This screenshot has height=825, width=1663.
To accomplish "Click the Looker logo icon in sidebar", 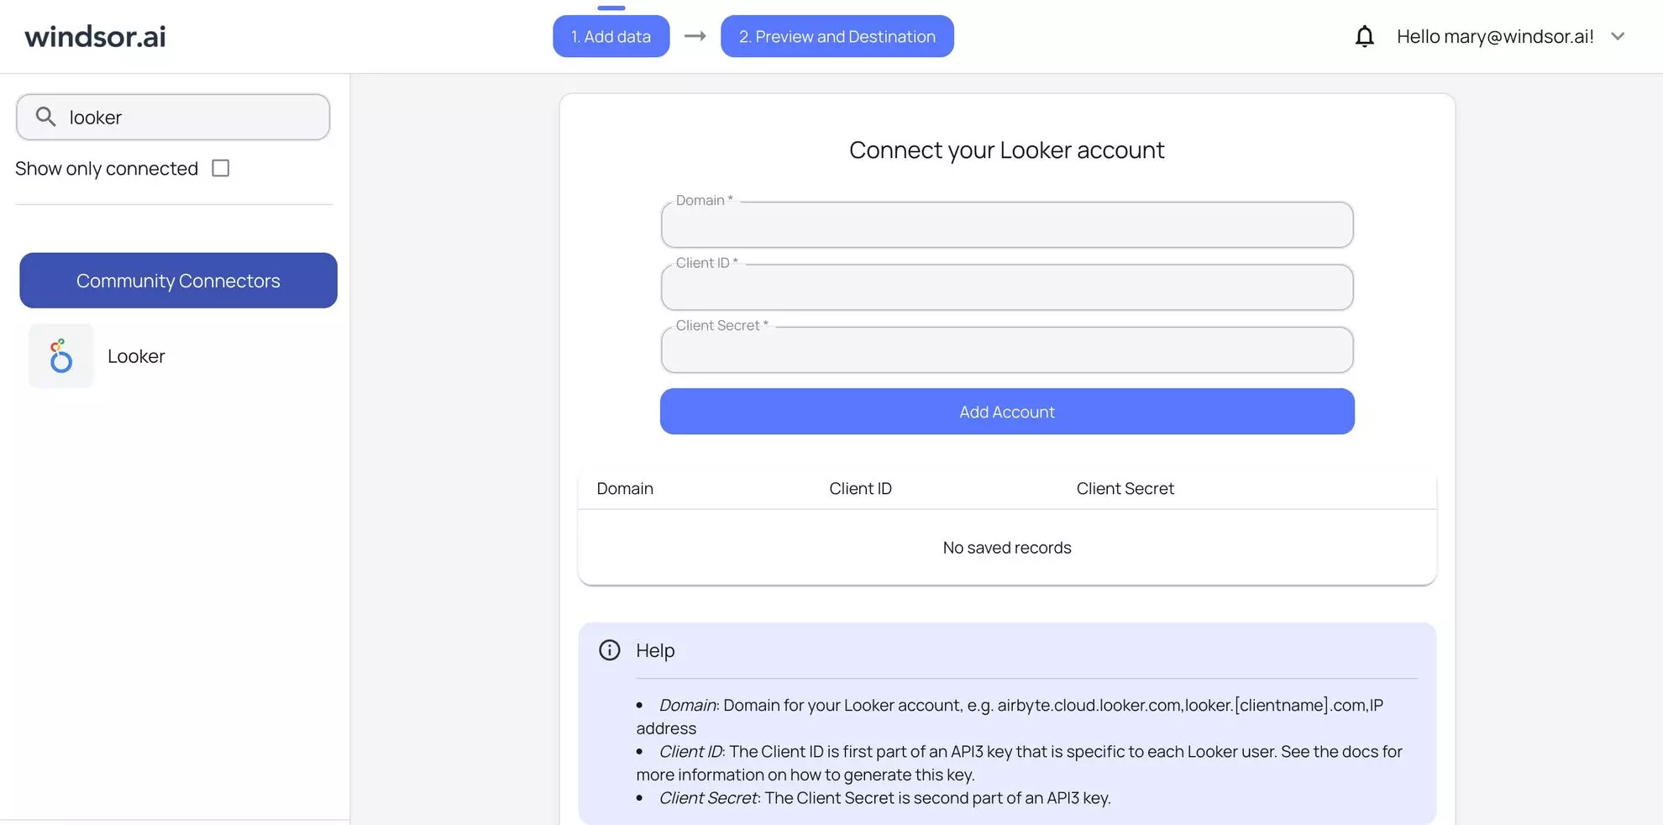I will pyautogui.click(x=60, y=356).
